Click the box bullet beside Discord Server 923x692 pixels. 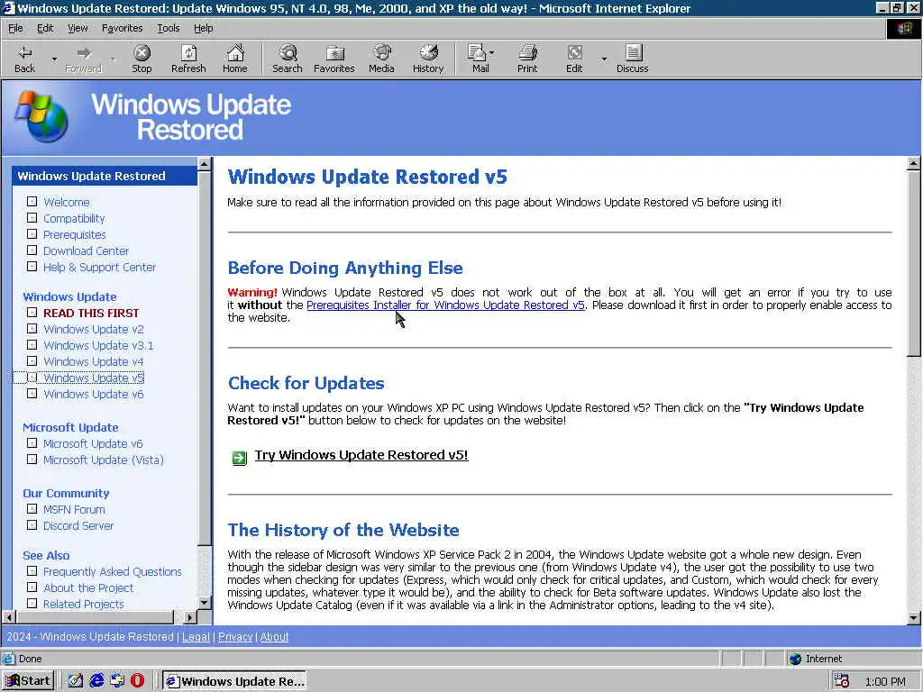coord(32,525)
